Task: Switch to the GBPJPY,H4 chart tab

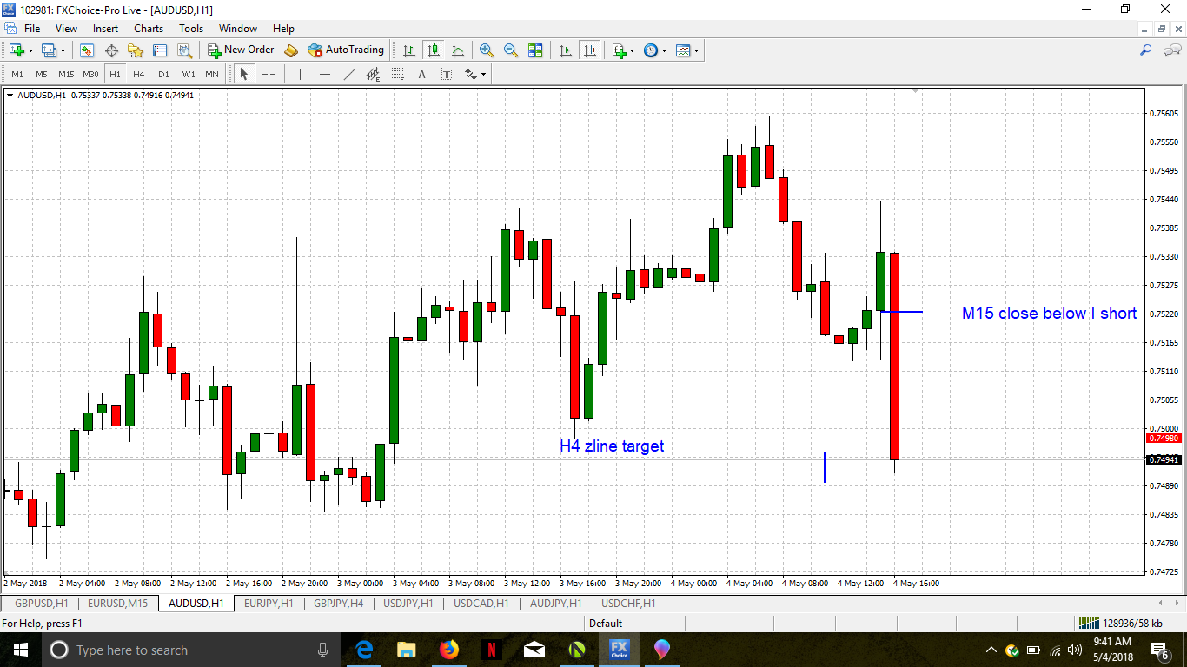Action: coord(339,603)
